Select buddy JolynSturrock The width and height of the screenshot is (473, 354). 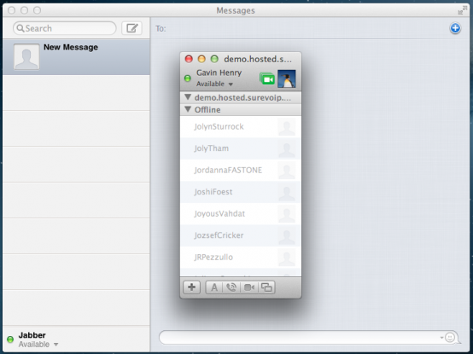click(x=241, y=127)
